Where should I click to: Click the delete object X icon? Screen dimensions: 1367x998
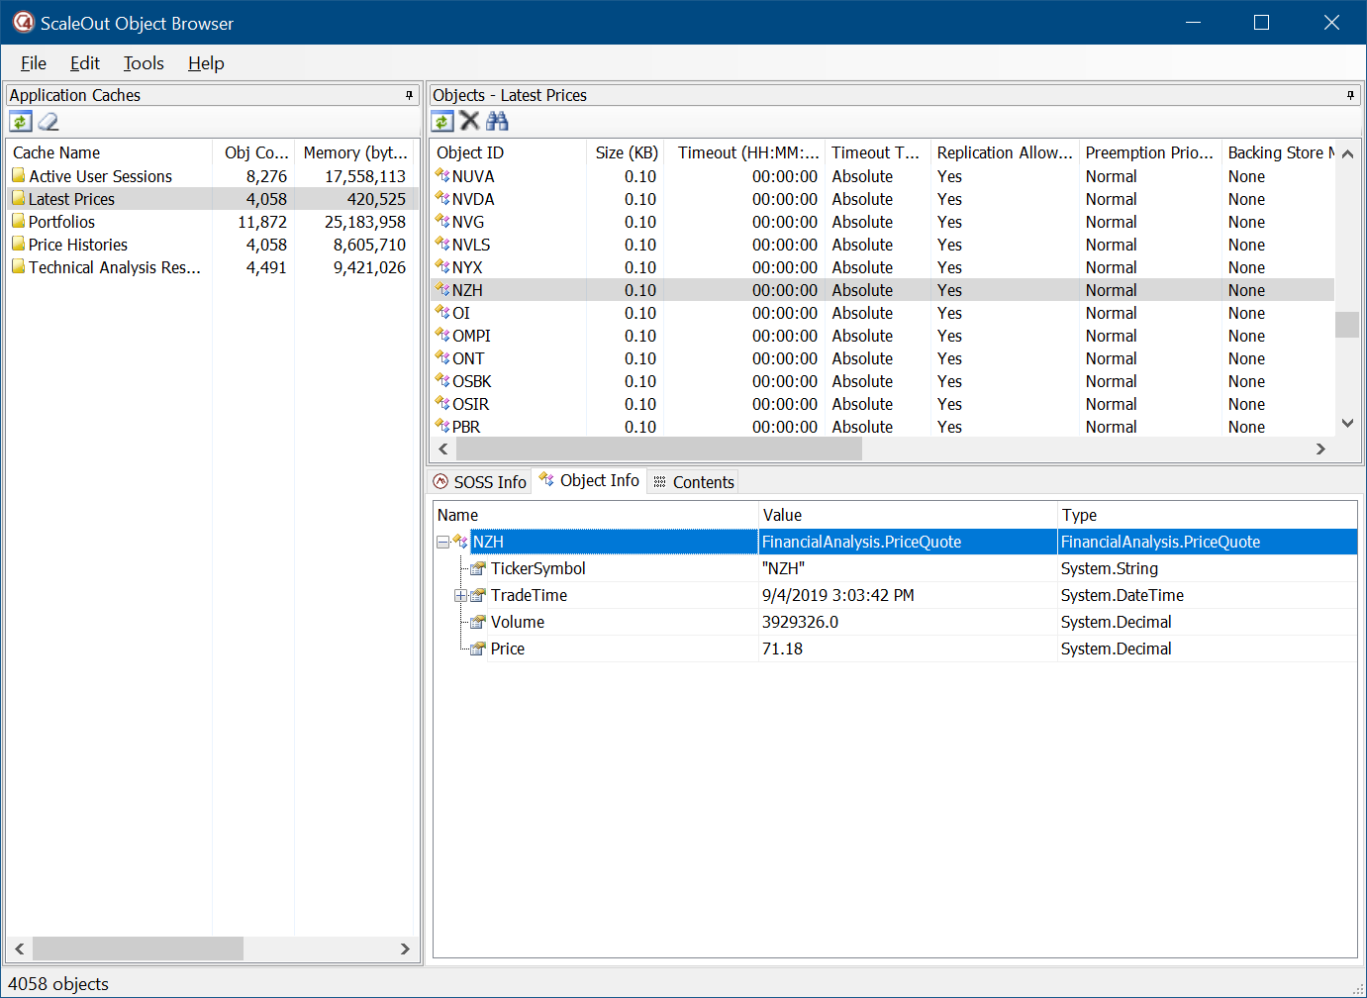click(x=469, y=121)
